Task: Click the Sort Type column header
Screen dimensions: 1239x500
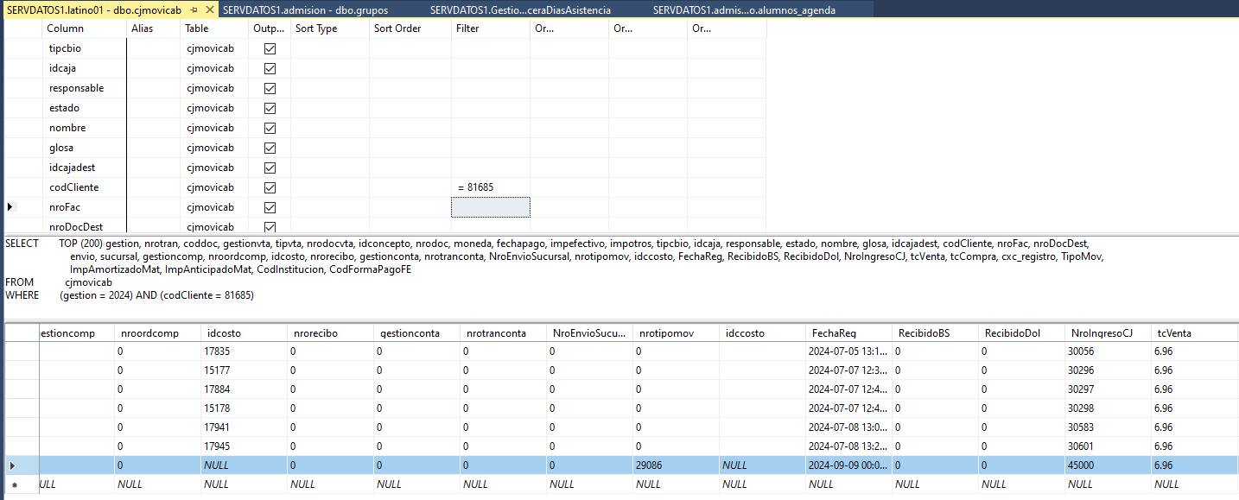Action: (x=330, y=28)
